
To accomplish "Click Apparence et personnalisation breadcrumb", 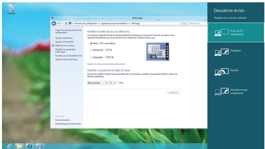I will click(114, 23).
